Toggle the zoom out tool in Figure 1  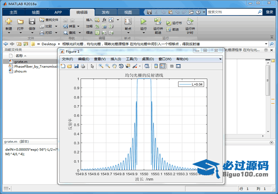[108, 66]
